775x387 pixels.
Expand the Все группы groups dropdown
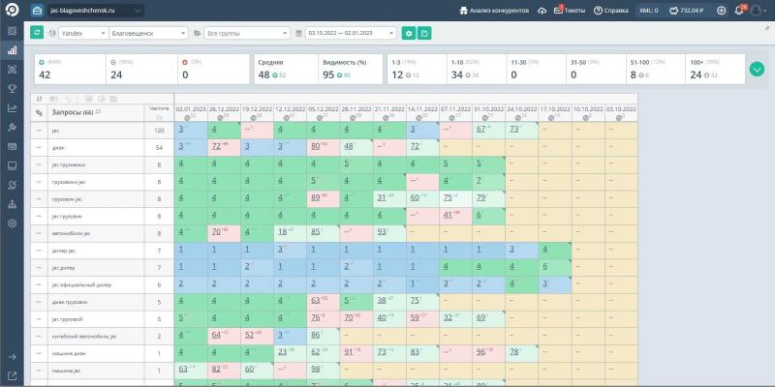click(247, 33)
